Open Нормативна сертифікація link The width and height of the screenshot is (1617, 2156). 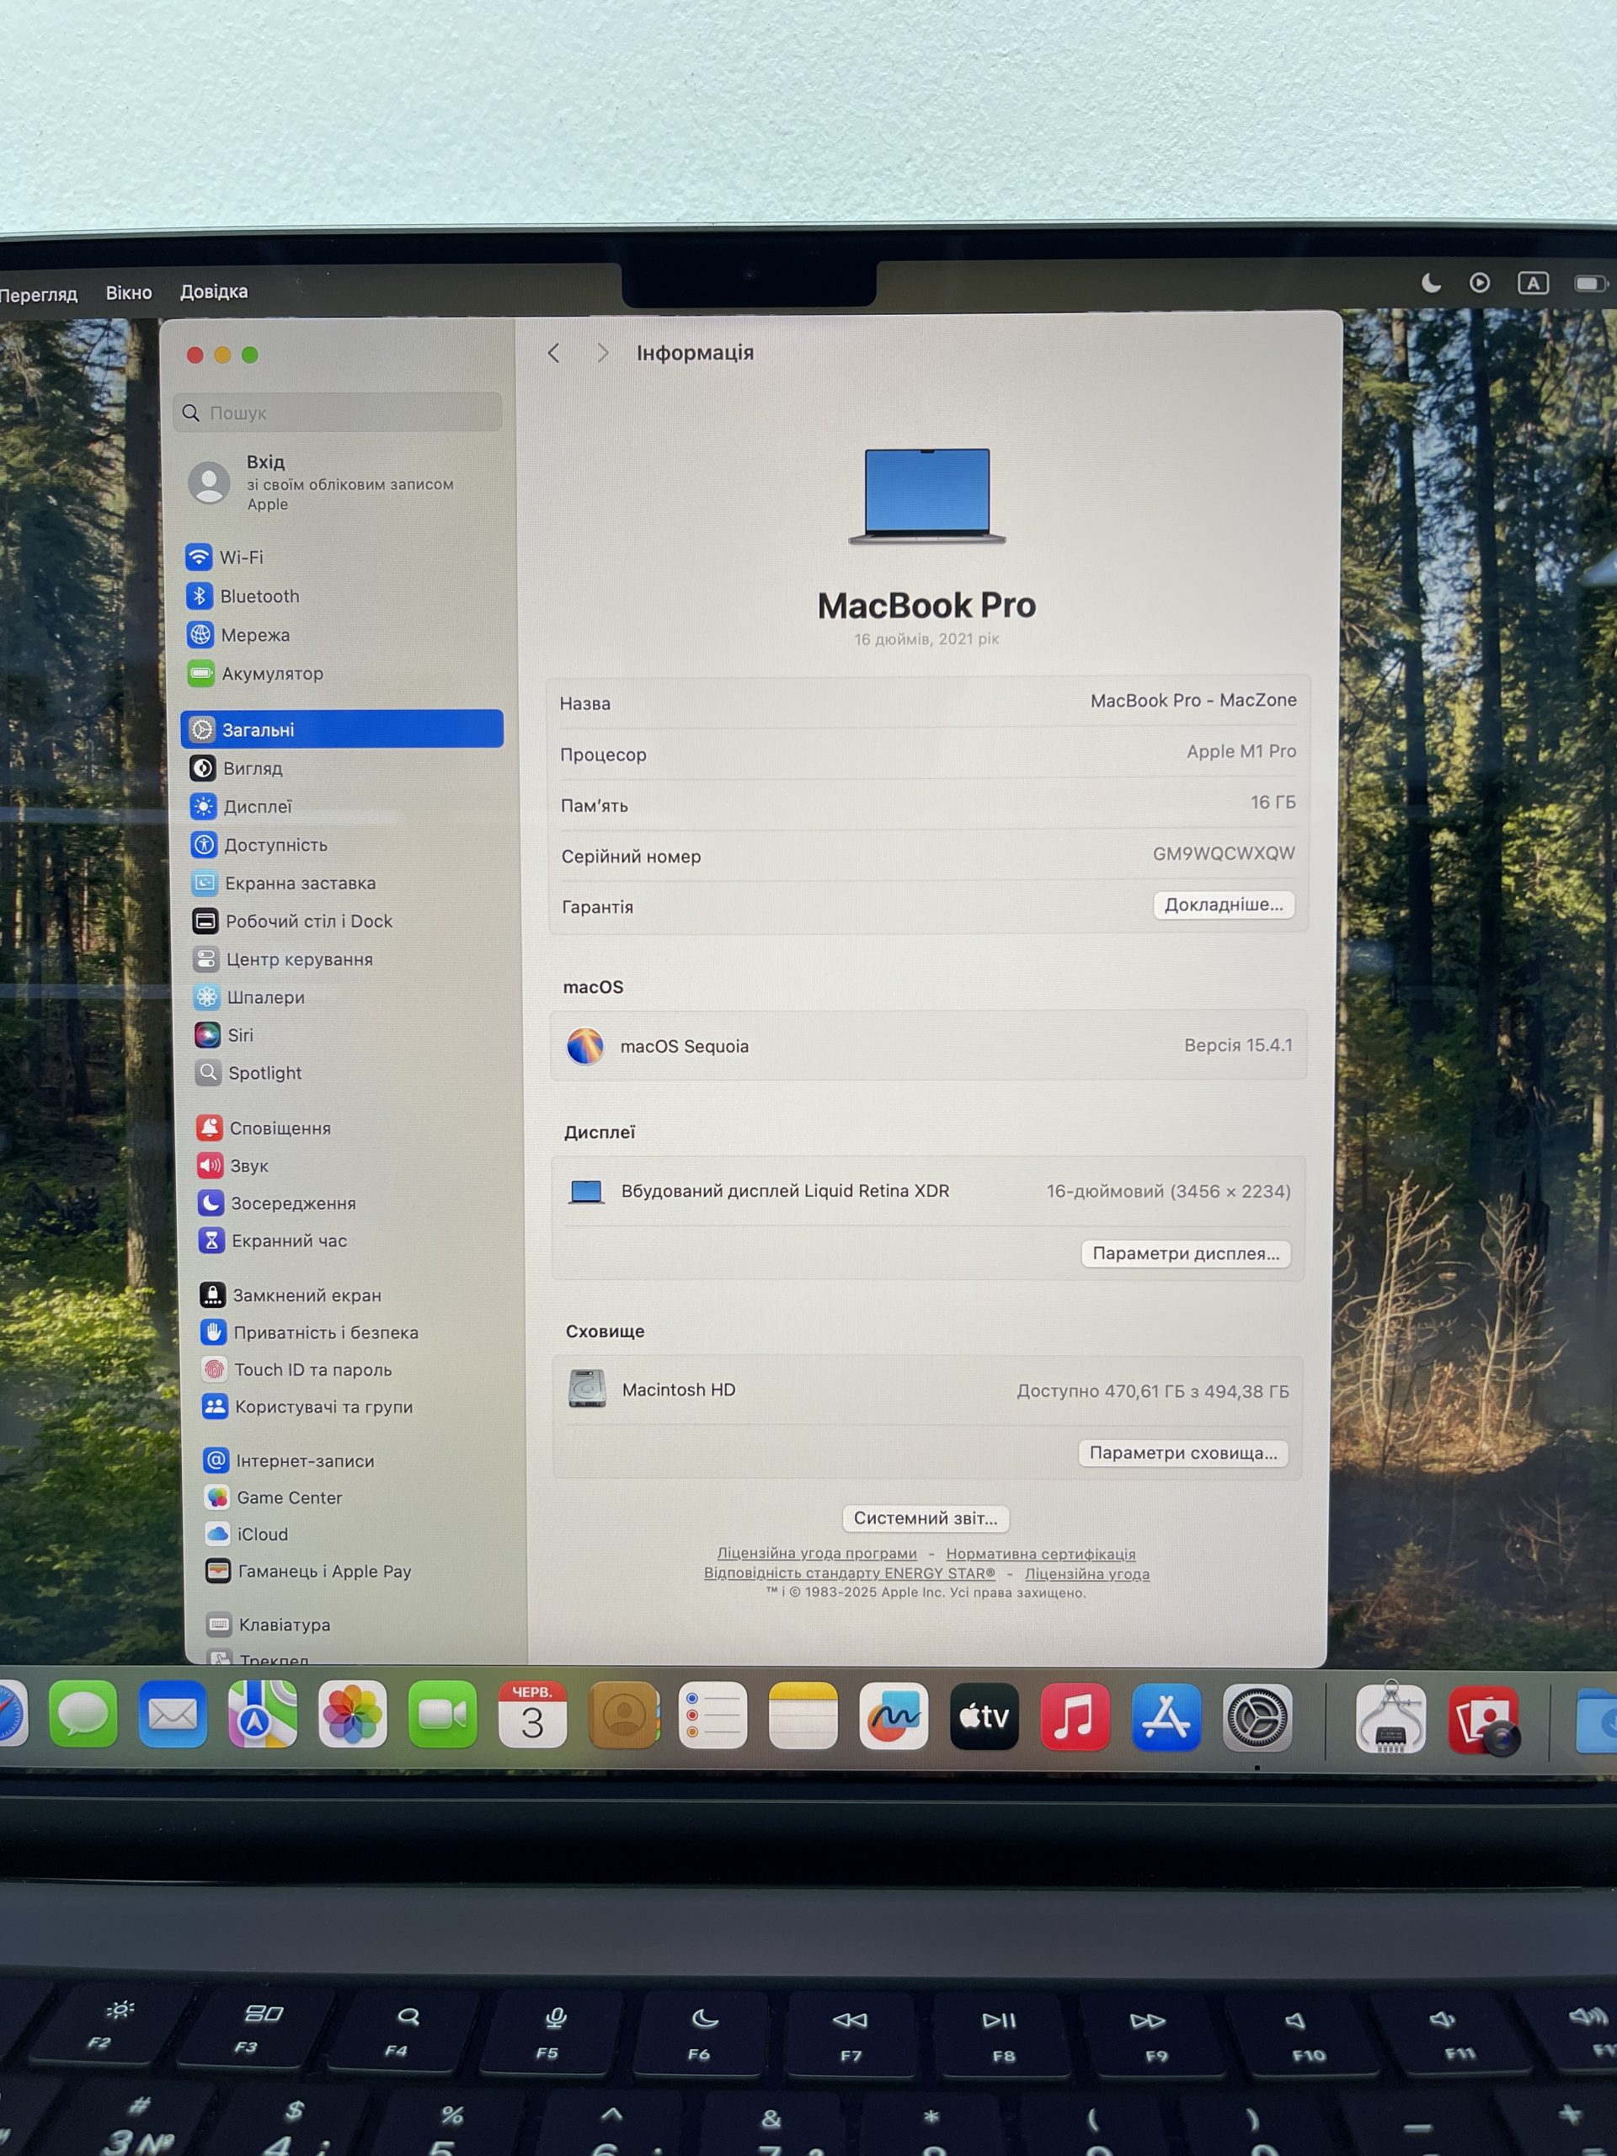1040,1555
